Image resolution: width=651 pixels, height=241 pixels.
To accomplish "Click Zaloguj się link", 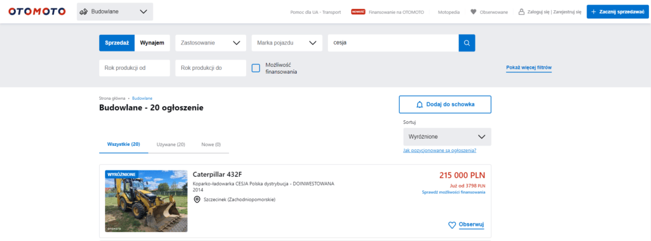I will tap(538, 13).
